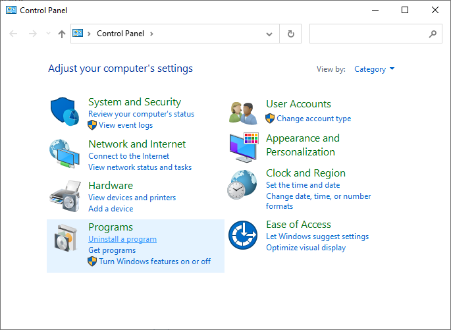Select Add a device
This screenshot has width=451, height=330.
click(x=111, y=209)
